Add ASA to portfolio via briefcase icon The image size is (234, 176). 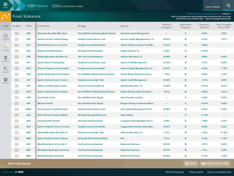pos(17,115)
